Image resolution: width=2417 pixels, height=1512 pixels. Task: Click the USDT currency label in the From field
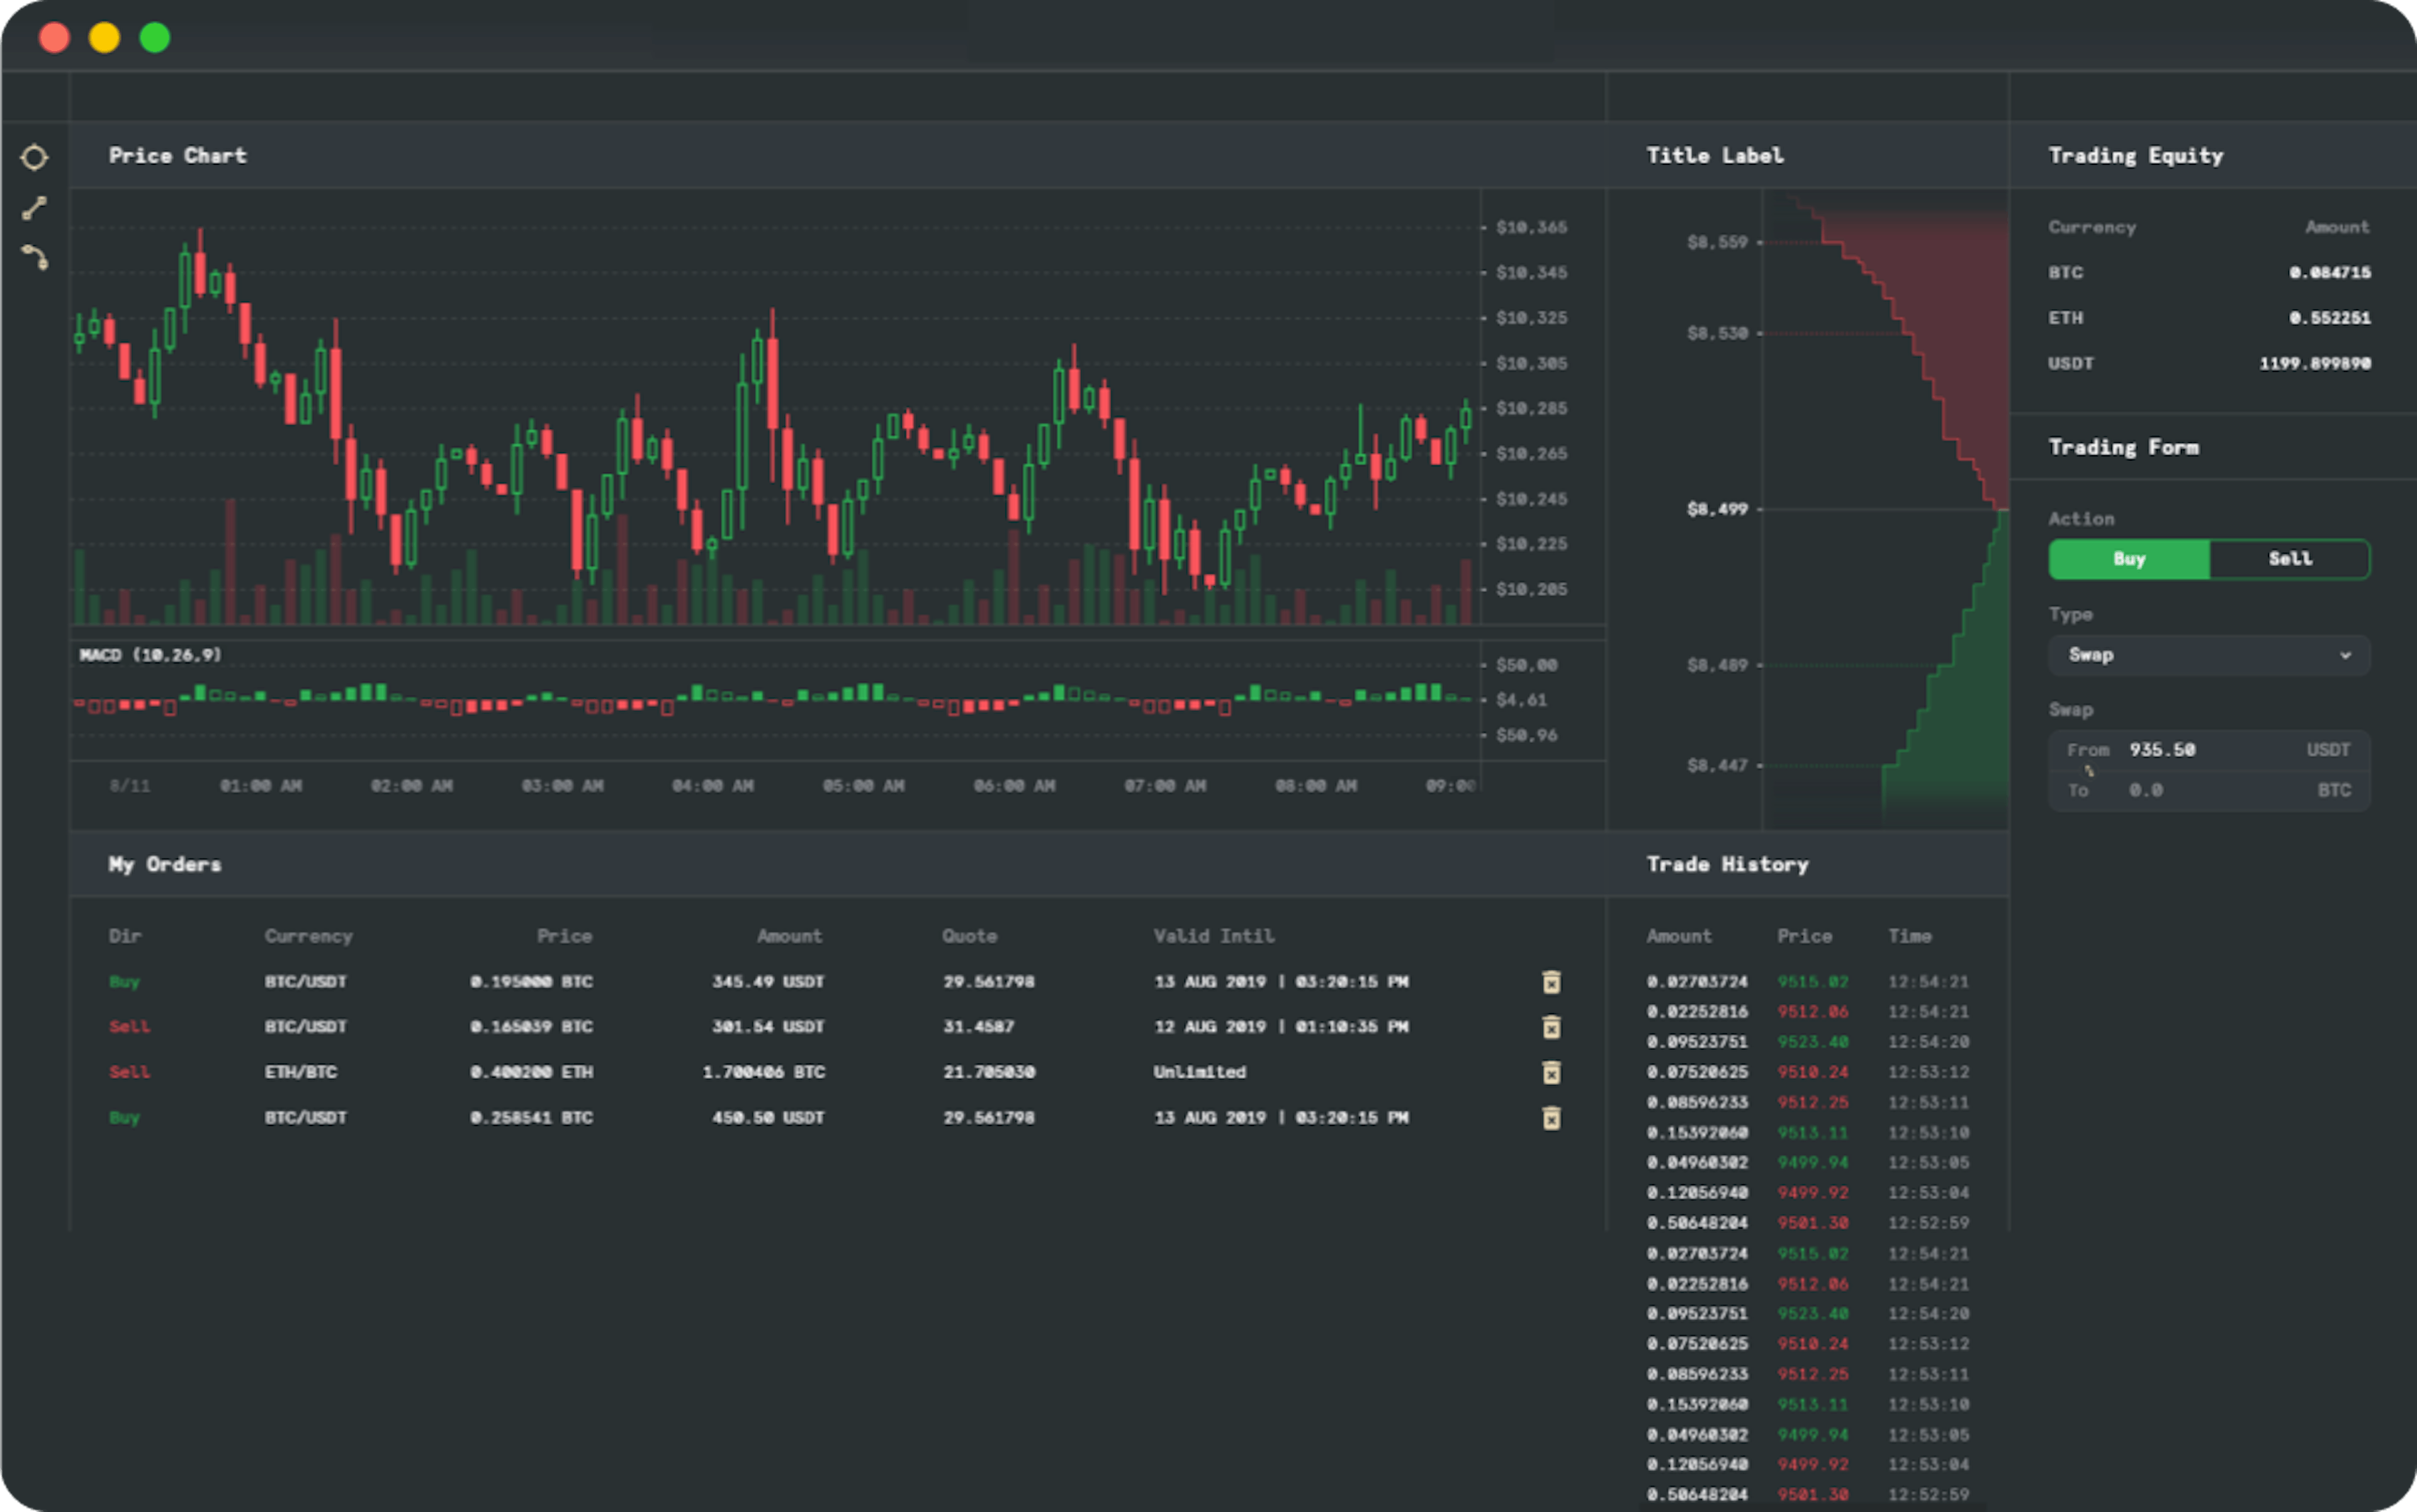[2328, 750]
